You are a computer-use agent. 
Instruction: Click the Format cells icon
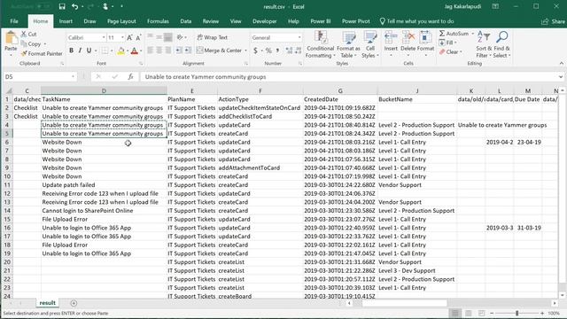pyautogui.click(x=425, y=37)
